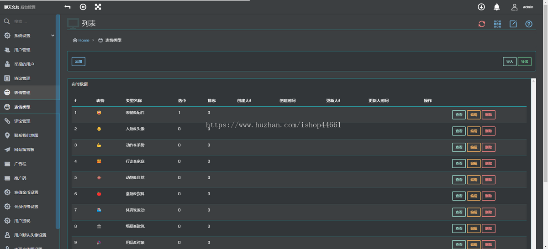Refresh the list with the red refresh icon
548x249 pixels.
pos(482,24)
